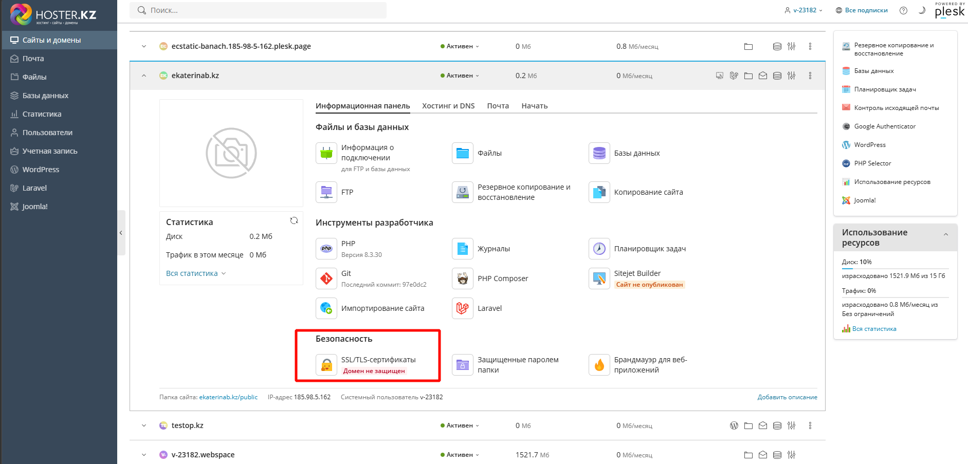Viewport: 968px width, 464px height.
Task: Open the Web Application Firewall flame icon
Action: tap(599, 365)
